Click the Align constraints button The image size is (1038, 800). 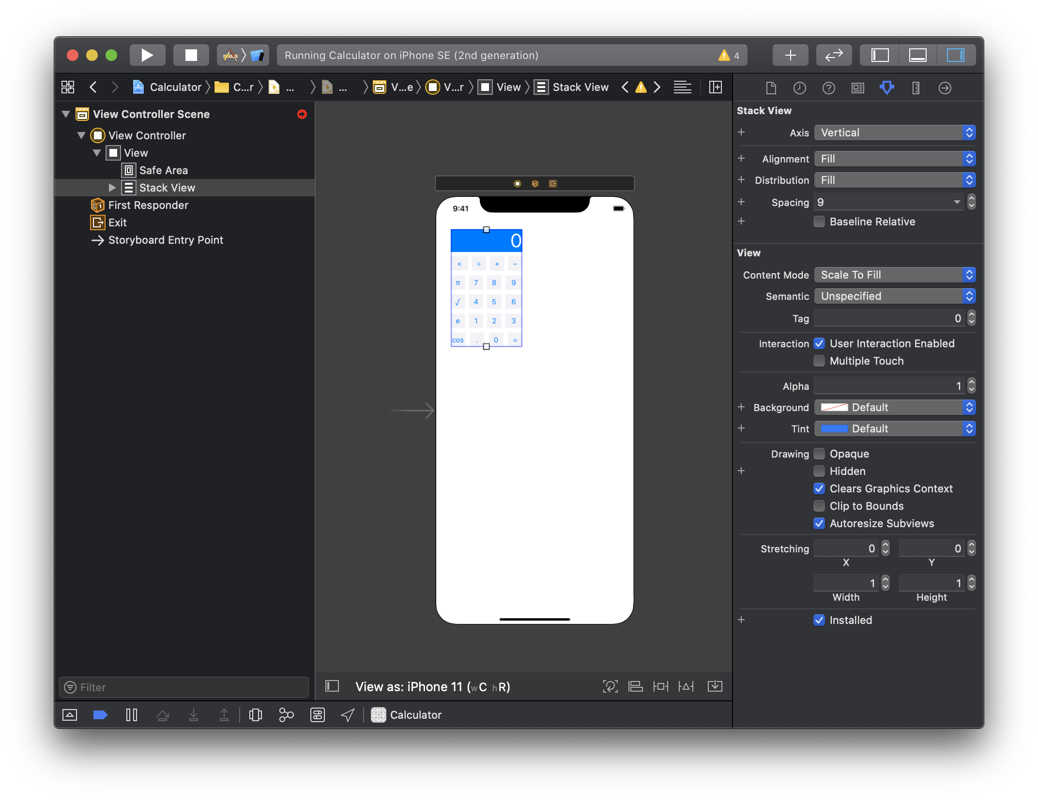click(x=635, y=686)
